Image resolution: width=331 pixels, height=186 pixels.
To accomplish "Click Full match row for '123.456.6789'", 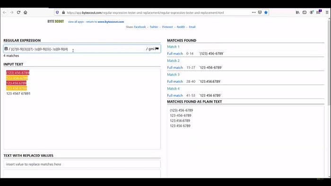I will pyautogui.click(x=245, y=81).
